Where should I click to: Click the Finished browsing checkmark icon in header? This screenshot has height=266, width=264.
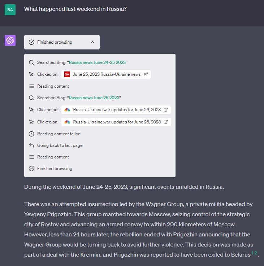[31, 42]
